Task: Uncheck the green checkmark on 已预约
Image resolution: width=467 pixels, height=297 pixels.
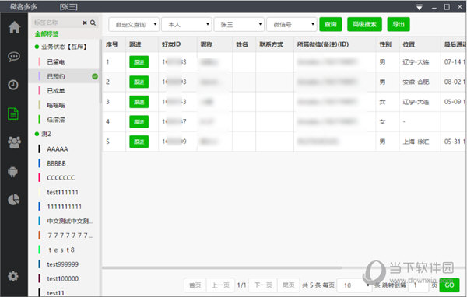Action: coord(95,76)
